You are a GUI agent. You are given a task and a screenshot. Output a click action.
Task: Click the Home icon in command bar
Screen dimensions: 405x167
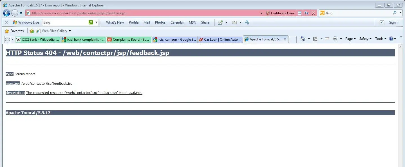click(x=303, y=39)
